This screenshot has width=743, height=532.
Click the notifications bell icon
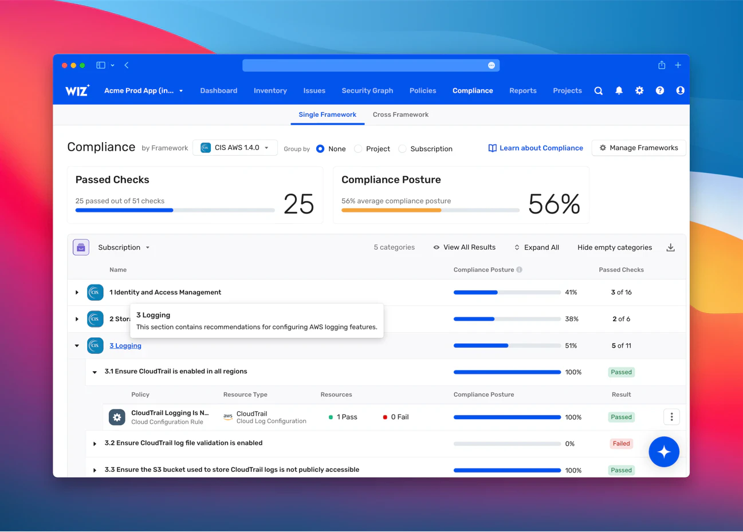tap(619, 90)
